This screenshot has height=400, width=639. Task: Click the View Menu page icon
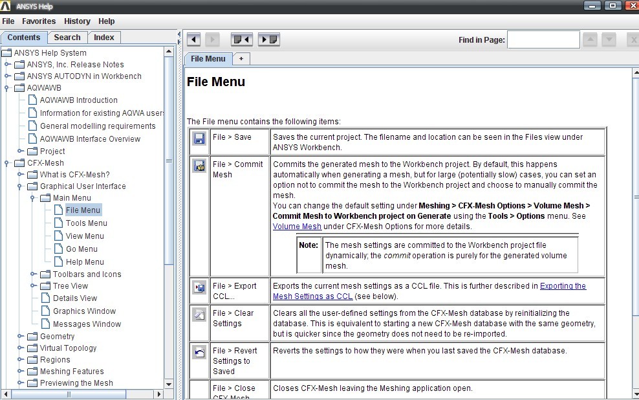pyautogui.click(x=59, y=236)
